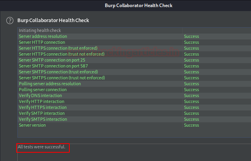Select the 'Verify SMTPS interaction' row
The image size is (251, 161).
(x=134, y=120)
